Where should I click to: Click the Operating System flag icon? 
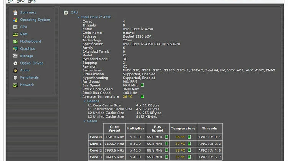15,20
